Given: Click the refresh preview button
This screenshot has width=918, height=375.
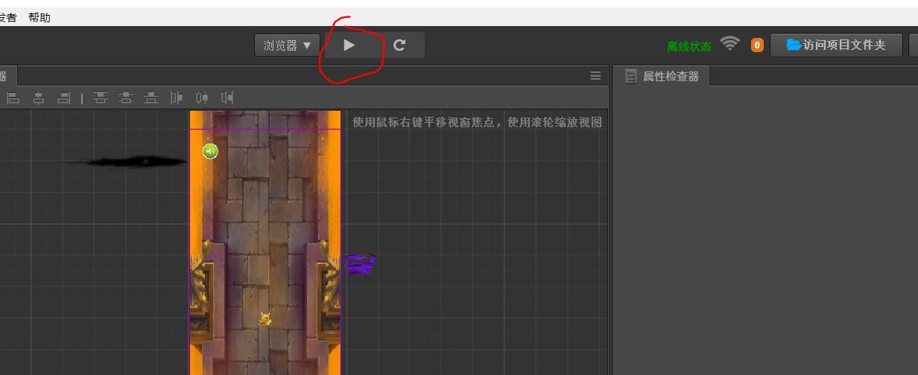Looking at the screenshot, I should (x=400, y=45).
